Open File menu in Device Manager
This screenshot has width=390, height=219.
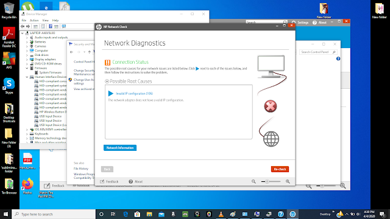[x=24, y=20]
